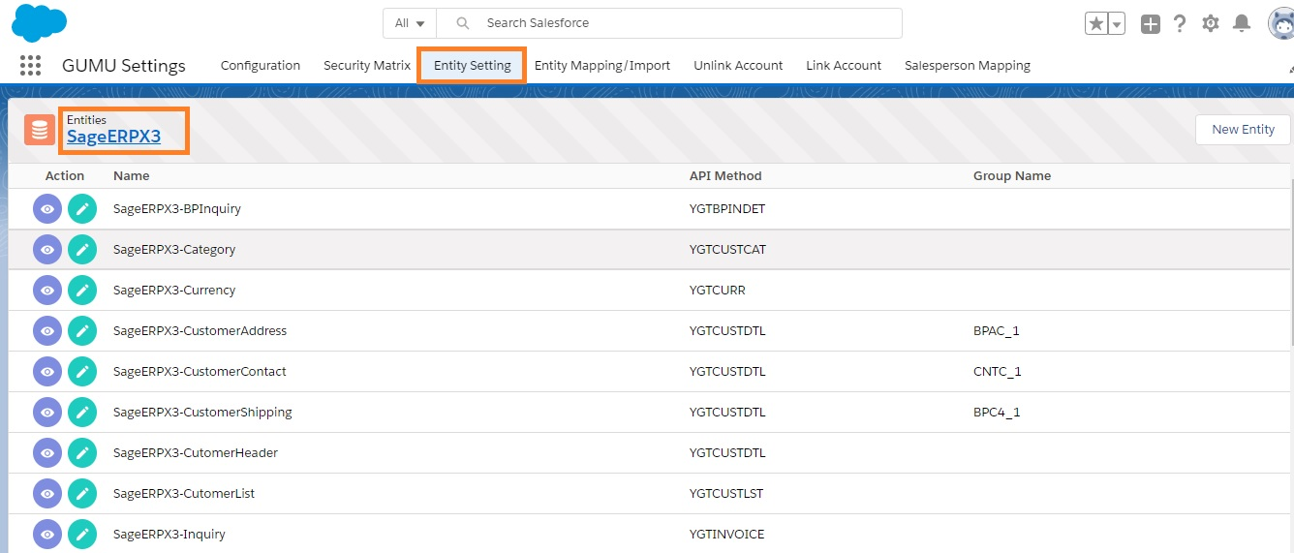The height and width of the screenshot is (553, 1294).
Task: Click the BPAC_1 group name cell
Action: coord(997,330)
